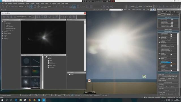Open the Windows Start menu
The image size is (181, 102).
point(2,100)
